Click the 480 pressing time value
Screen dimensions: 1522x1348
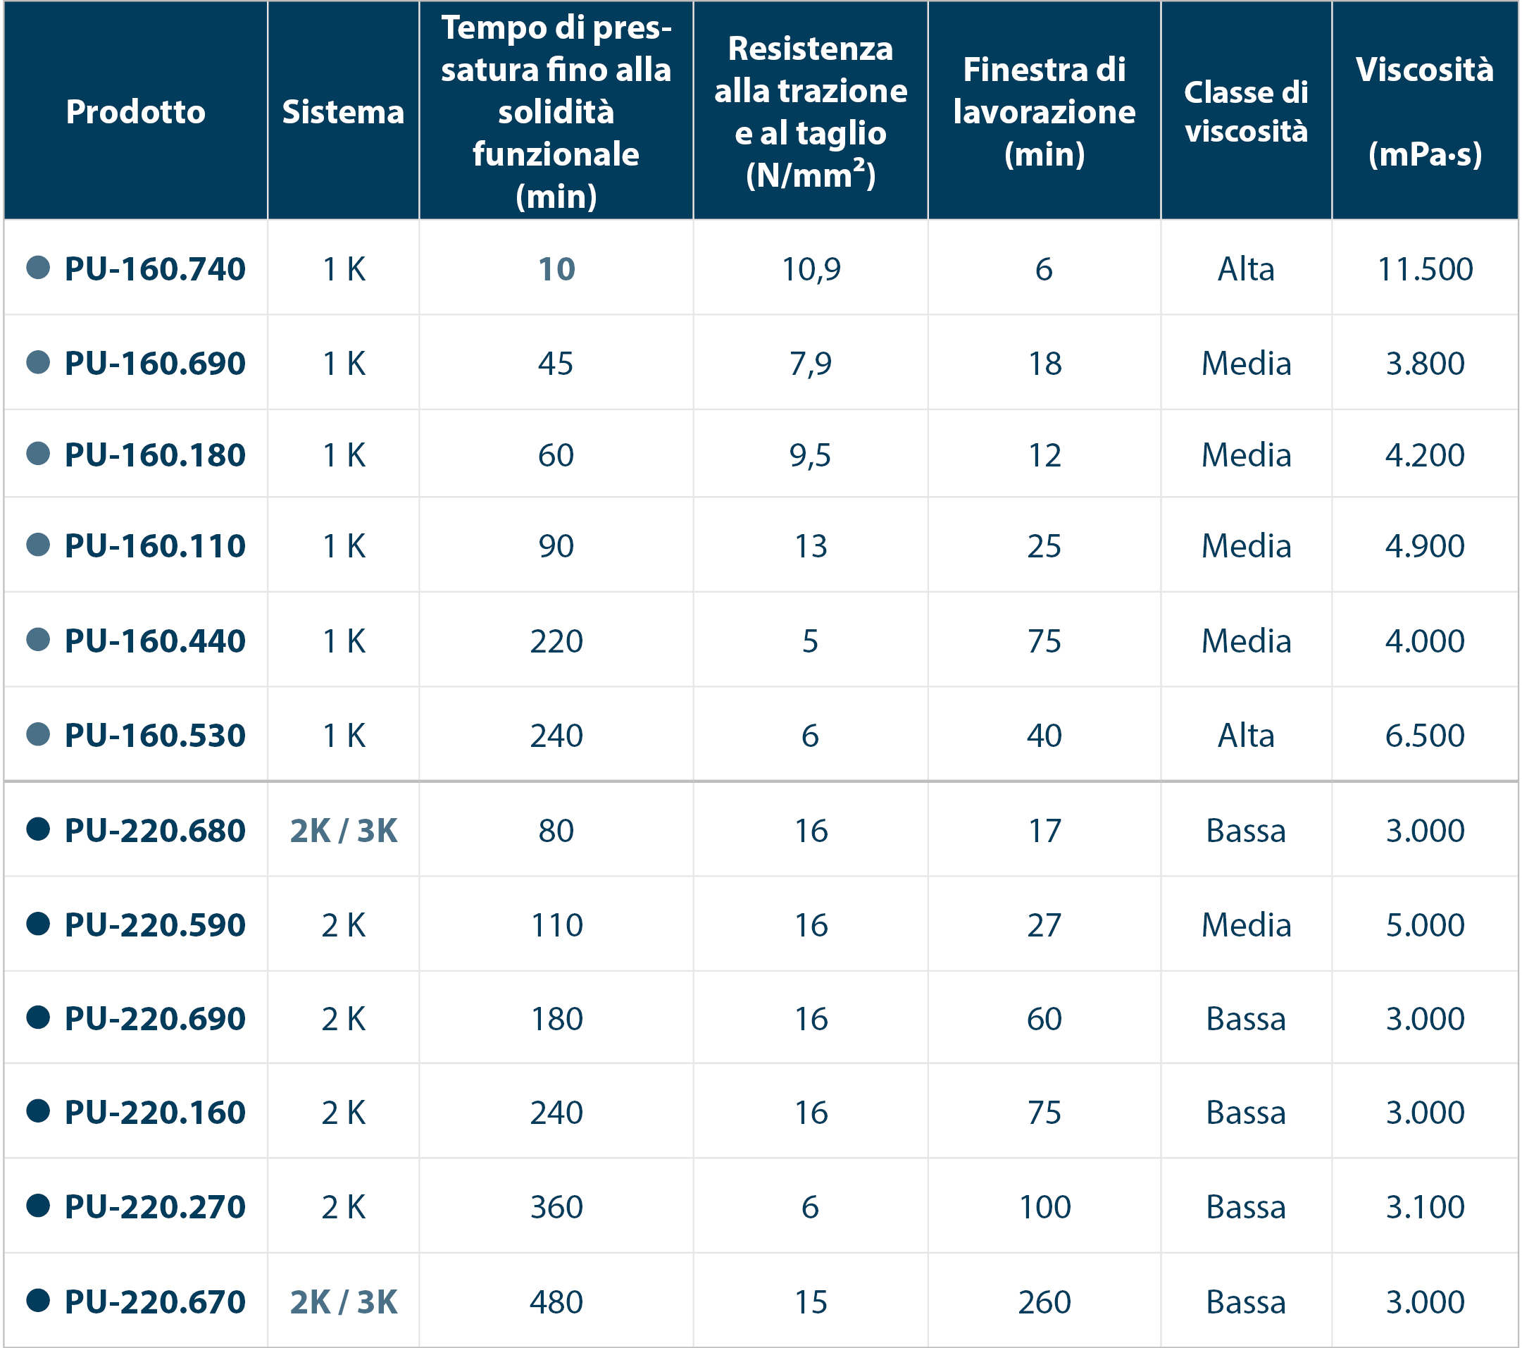point(556,1302)
